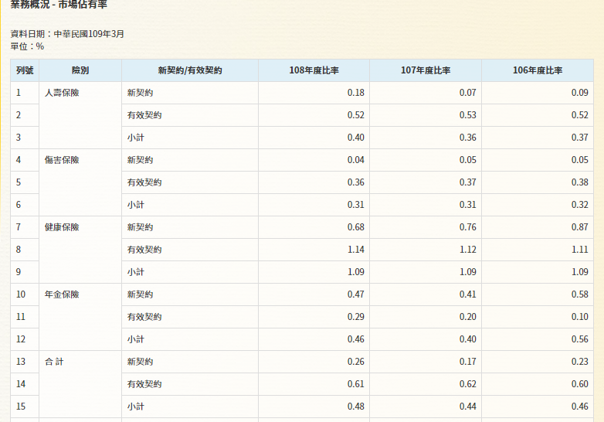Screen dimensions: 604x422
Task: Select 107年度 value 0.76 in row 7
Action: tap(467, 227)
